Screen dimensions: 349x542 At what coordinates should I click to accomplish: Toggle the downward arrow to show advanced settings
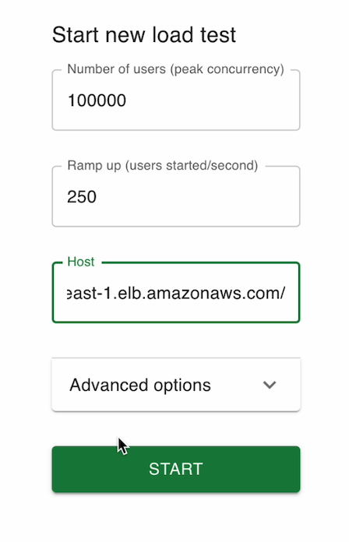269,385
